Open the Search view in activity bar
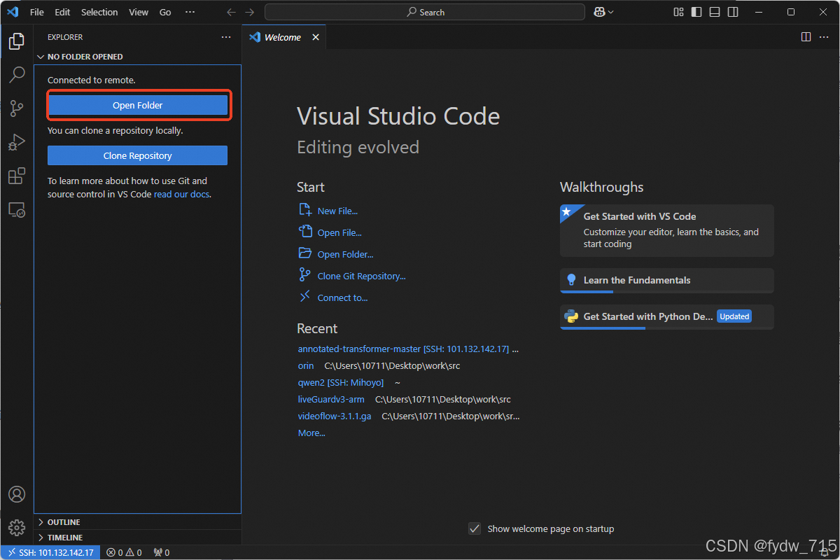Image resolution: width=840 pixels, height=560 pixels. pyautogui.click(x=17, y=74)
